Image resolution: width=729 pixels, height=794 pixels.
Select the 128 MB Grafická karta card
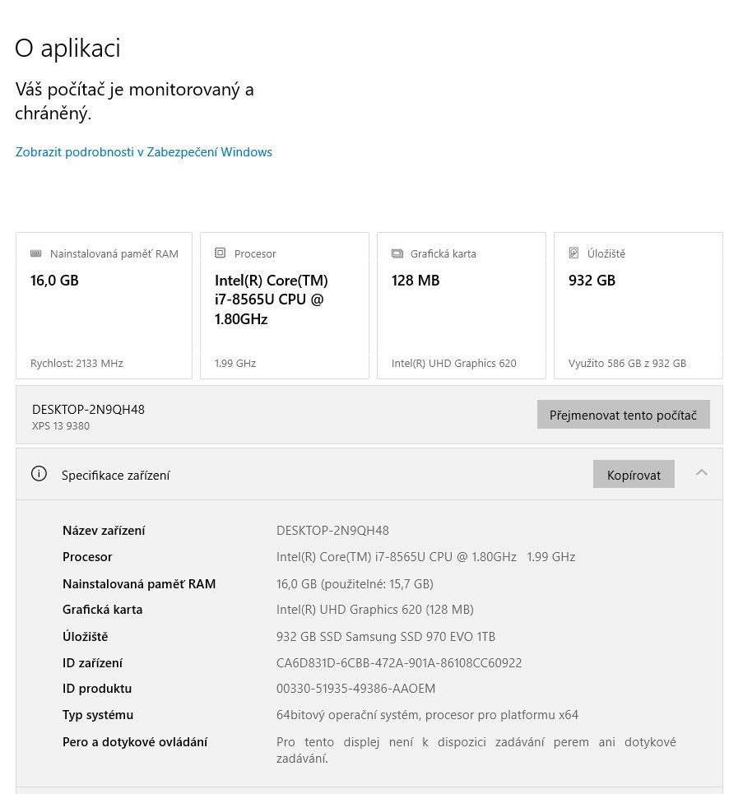click(x=461, y=305)
